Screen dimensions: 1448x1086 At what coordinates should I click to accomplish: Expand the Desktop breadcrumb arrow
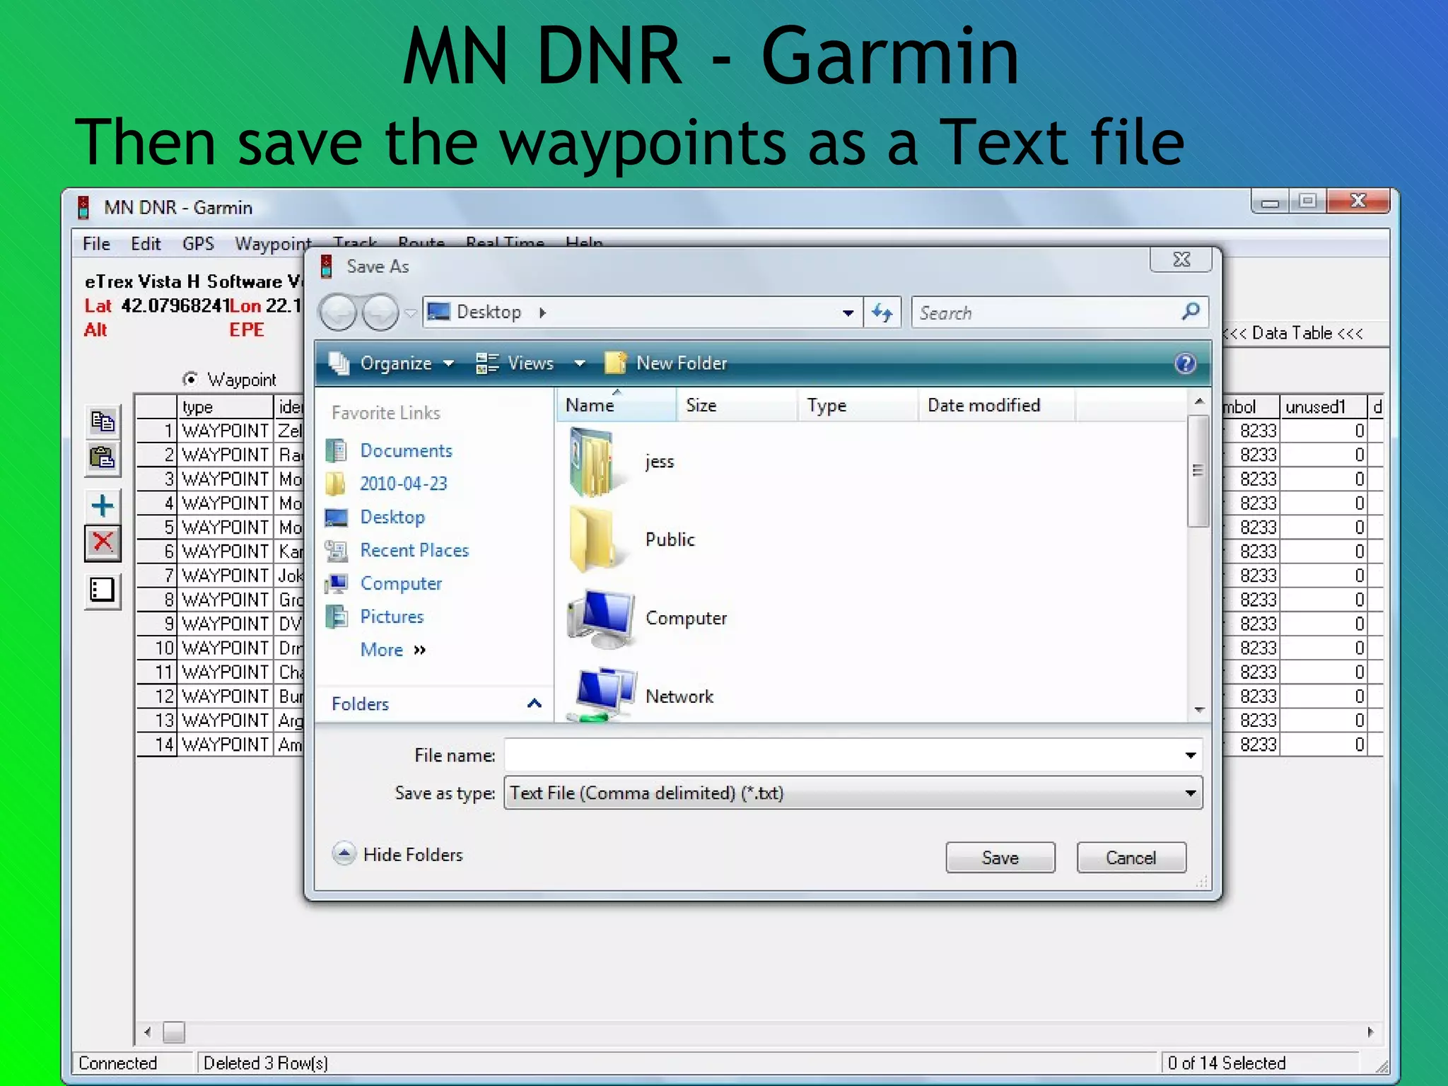point(542,313)
